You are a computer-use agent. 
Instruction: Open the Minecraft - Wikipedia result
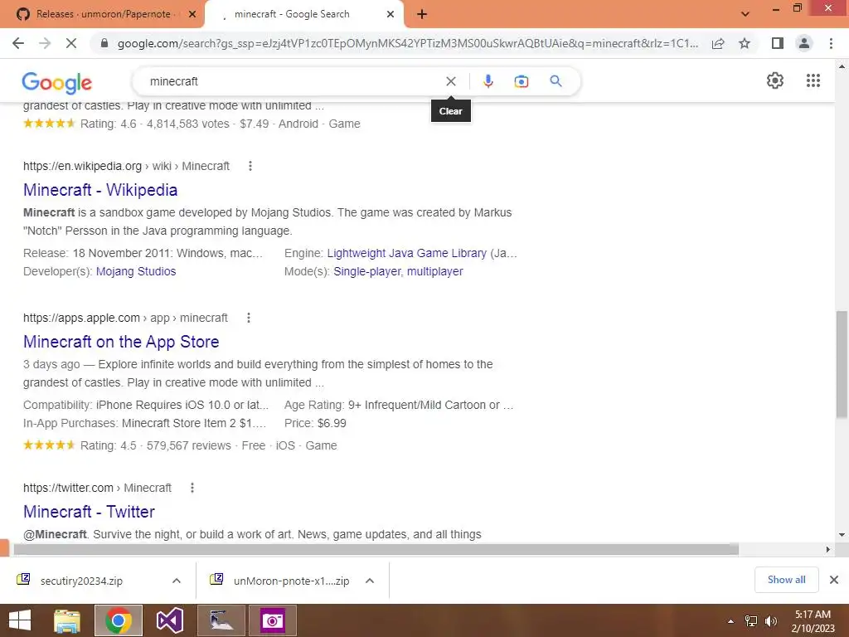pyautogui.click(x=100, y=190)
